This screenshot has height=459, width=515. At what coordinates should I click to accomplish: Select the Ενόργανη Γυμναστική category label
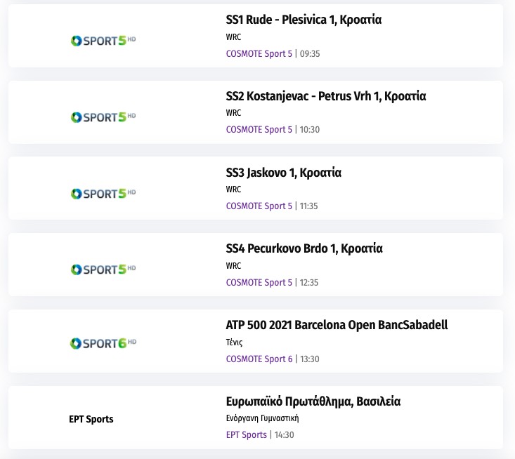pos(263,418)
